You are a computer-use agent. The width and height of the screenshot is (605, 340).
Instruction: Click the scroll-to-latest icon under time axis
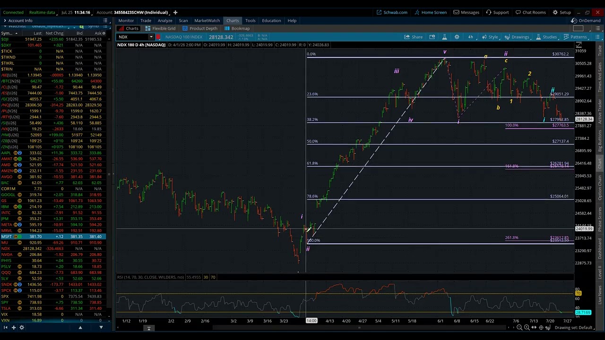(148, 328)
